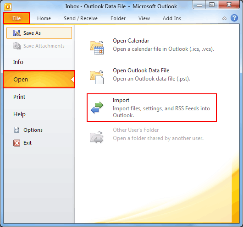Click the Save Attachments label
The height and width of the screenshot is (227, 243).
coord(44,46)
